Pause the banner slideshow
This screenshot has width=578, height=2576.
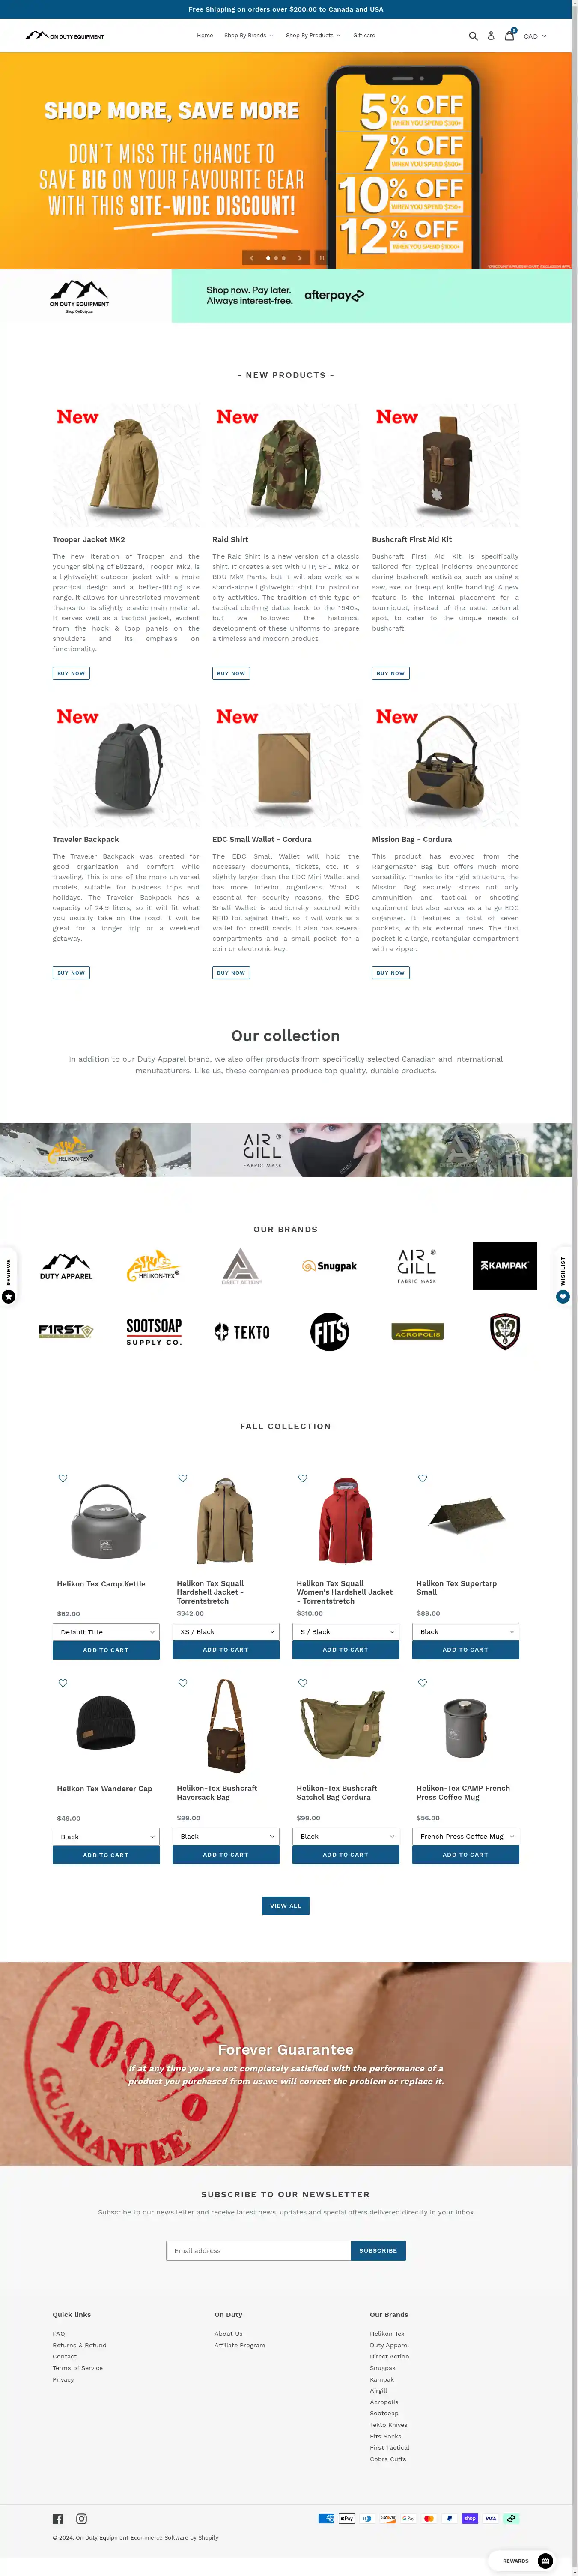(x=321, y=258)
